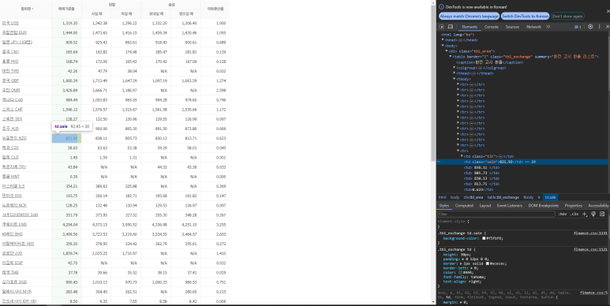Expand the colgroup node

click(455, 68)
